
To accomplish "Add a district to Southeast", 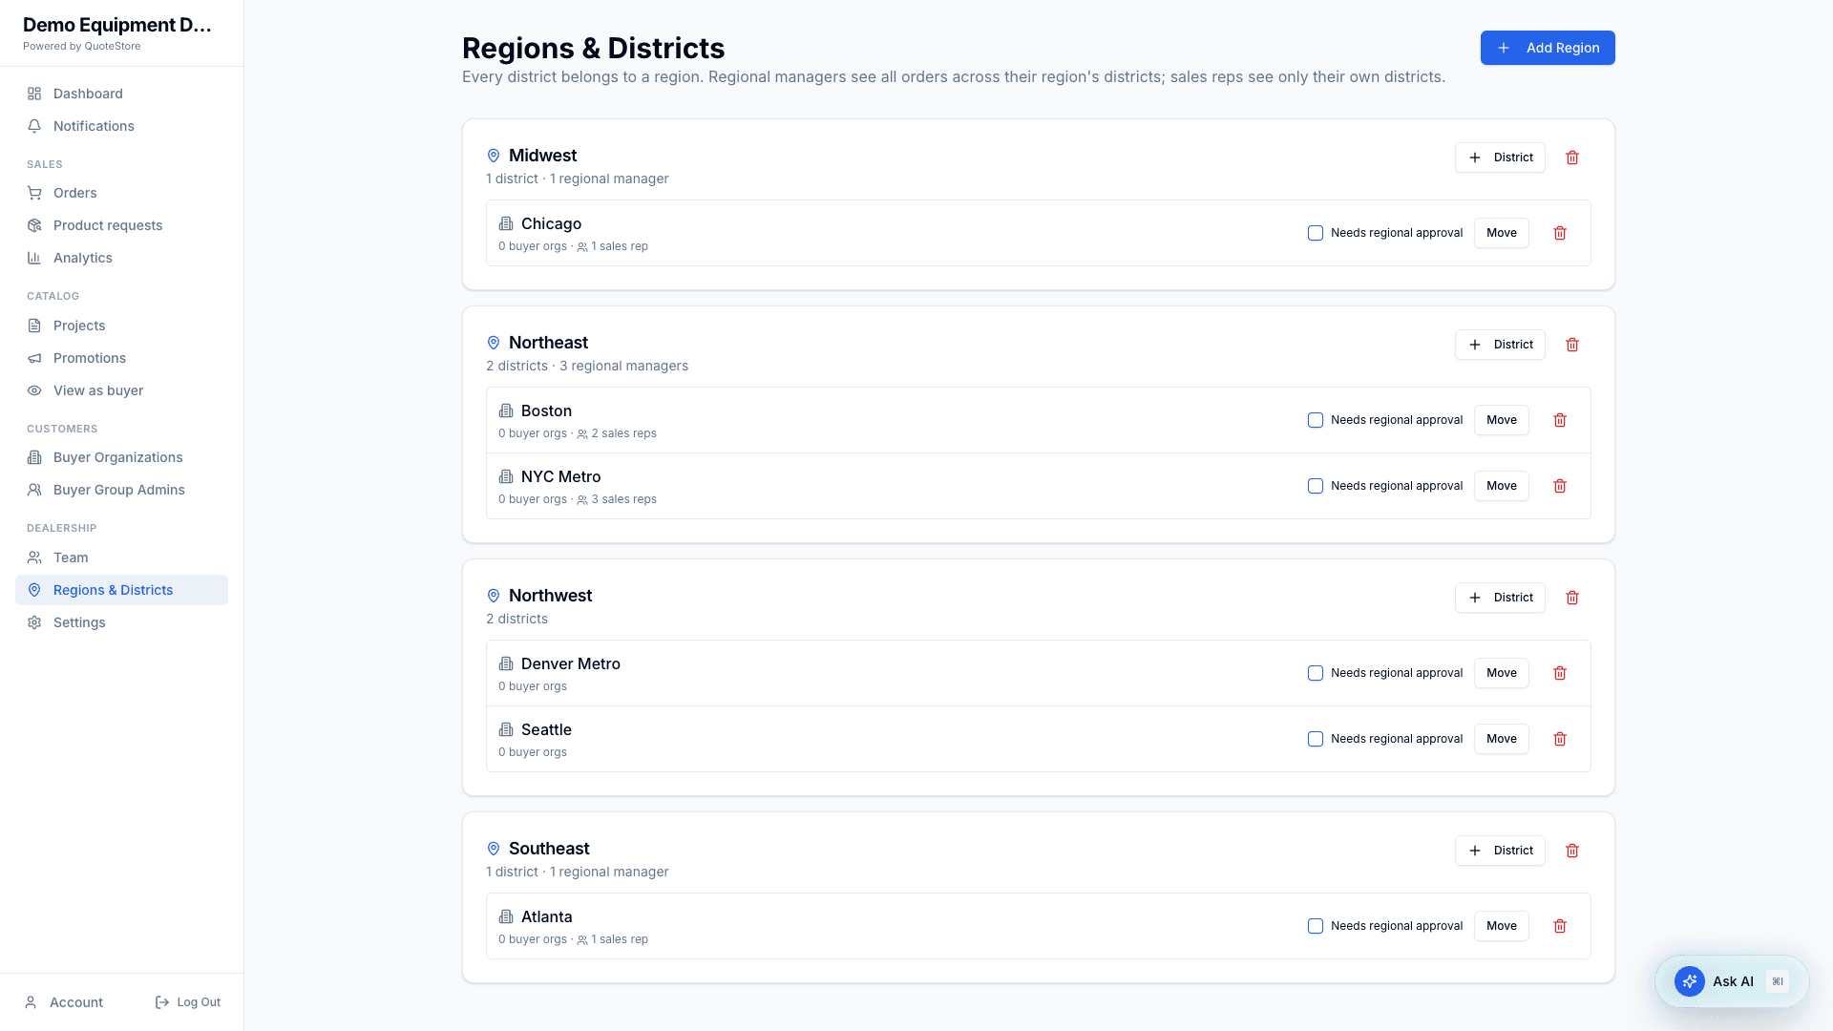I will point(1500,851).
